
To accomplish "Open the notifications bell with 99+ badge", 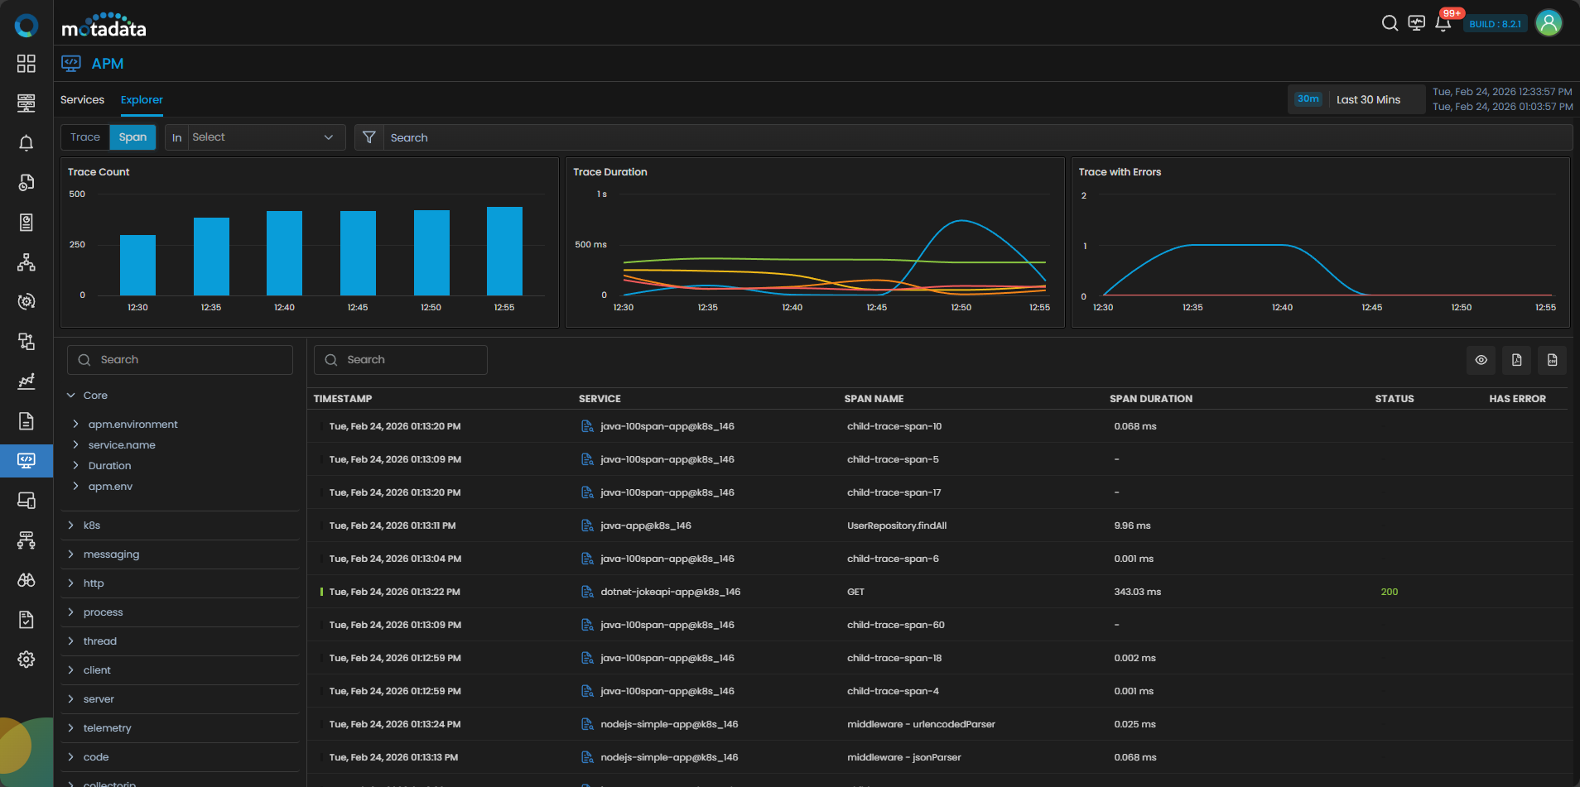I will point(1443,23).
